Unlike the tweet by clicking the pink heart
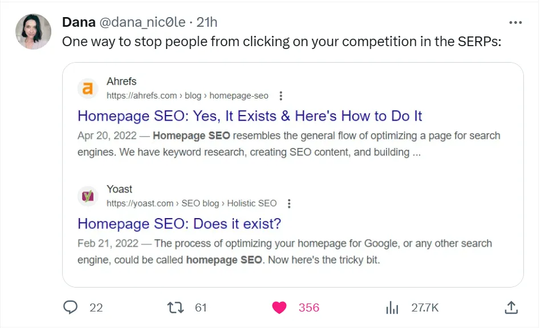The image size is (541, 328). (279, 306)
